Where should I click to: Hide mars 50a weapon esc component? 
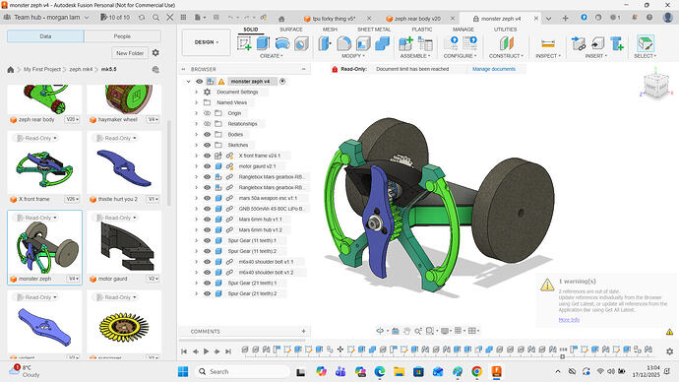(208, 198)
